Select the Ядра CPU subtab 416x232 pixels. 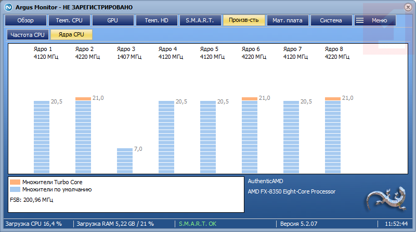tap(71, 34)
